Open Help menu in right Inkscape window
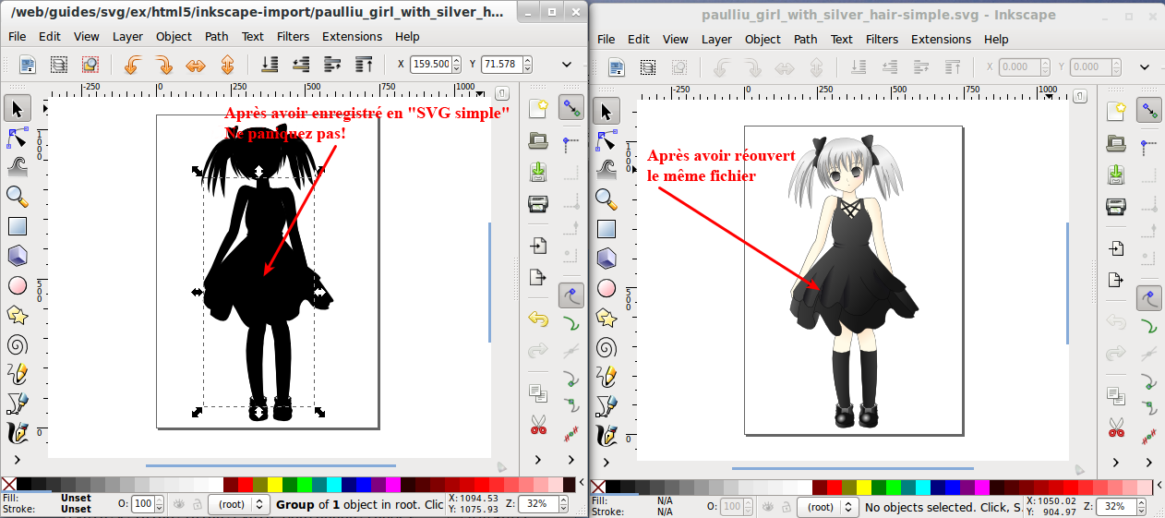Screen dimensions: 1165x518 click(996, 39)
